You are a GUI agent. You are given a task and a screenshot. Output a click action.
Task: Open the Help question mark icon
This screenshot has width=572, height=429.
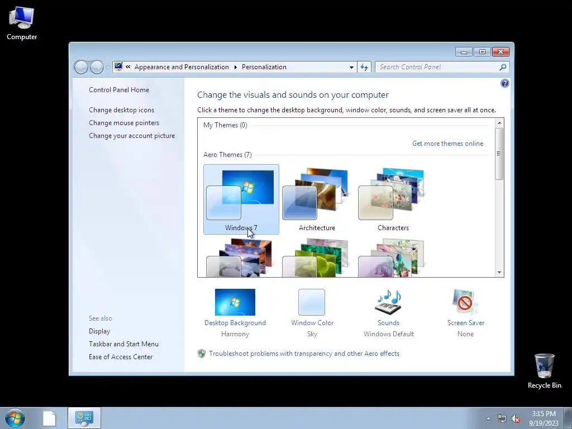pyautogui.click(x=504, y=84)
